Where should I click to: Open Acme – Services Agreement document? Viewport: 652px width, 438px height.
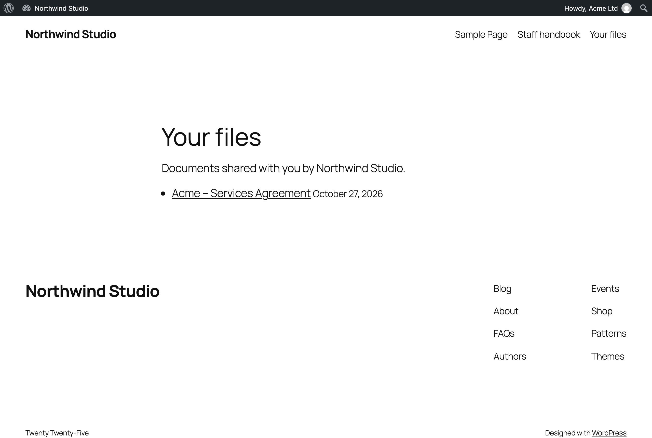point(241,193)
